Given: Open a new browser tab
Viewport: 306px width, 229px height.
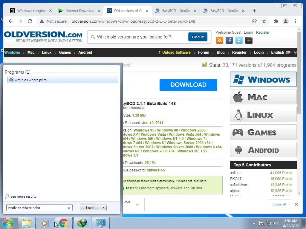Looking at the screenshot, I should tap(255, 11).
